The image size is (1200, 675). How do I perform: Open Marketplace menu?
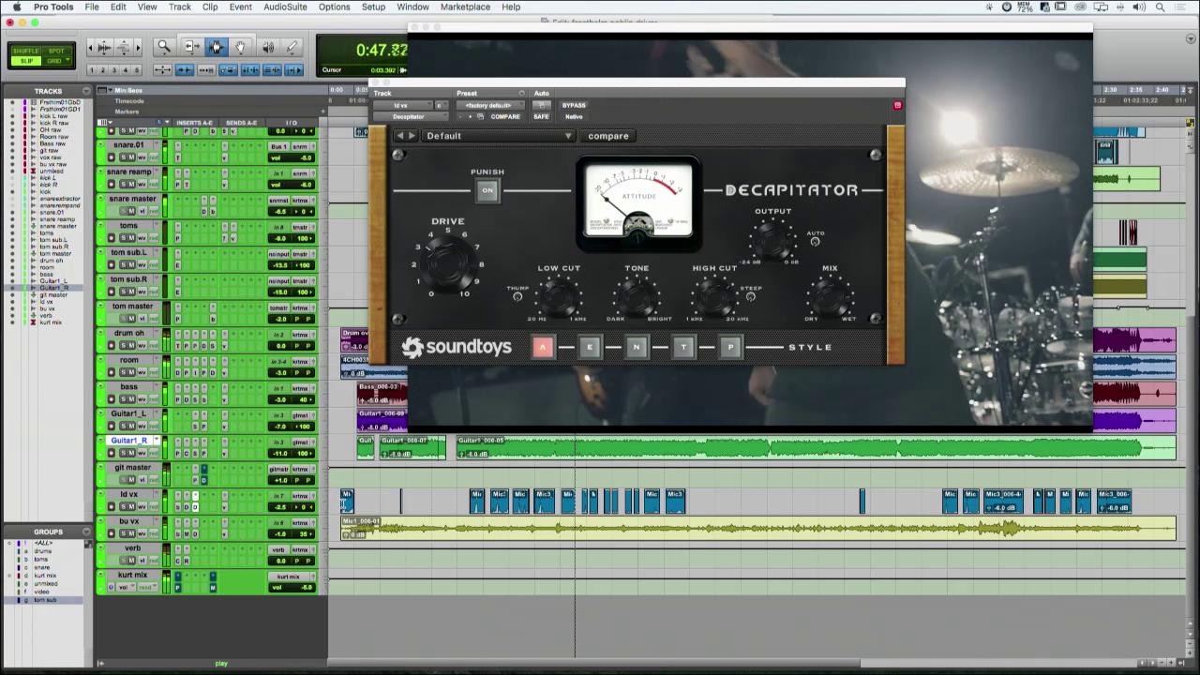click(465, 7)
